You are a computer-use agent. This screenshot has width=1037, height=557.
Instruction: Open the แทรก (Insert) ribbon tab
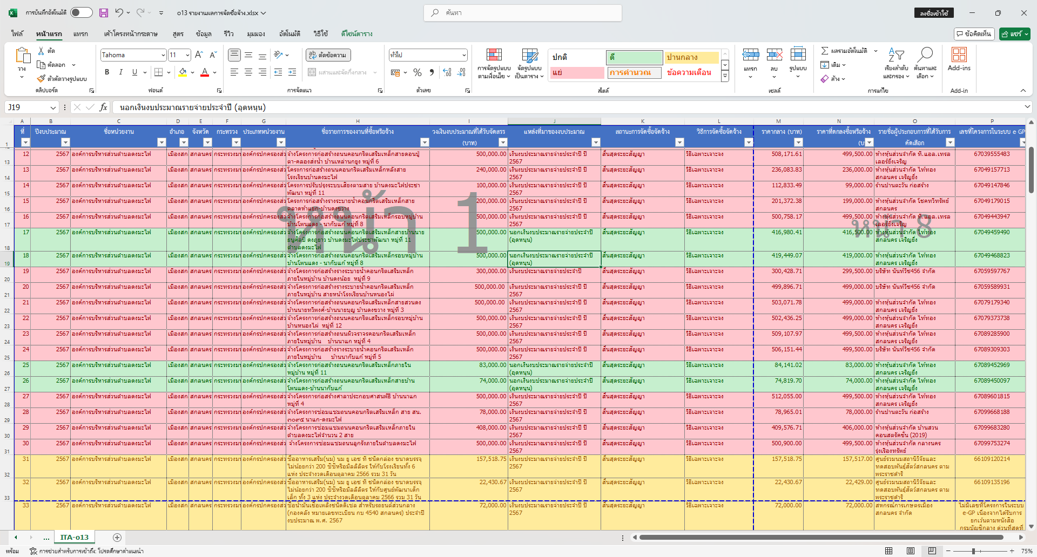pyautogui.click(x=80, y=34)
